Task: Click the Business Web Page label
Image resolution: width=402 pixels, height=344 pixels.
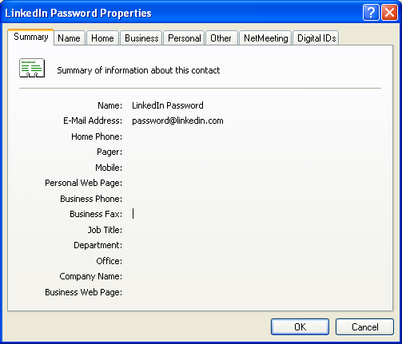Action: click(83, 292)
